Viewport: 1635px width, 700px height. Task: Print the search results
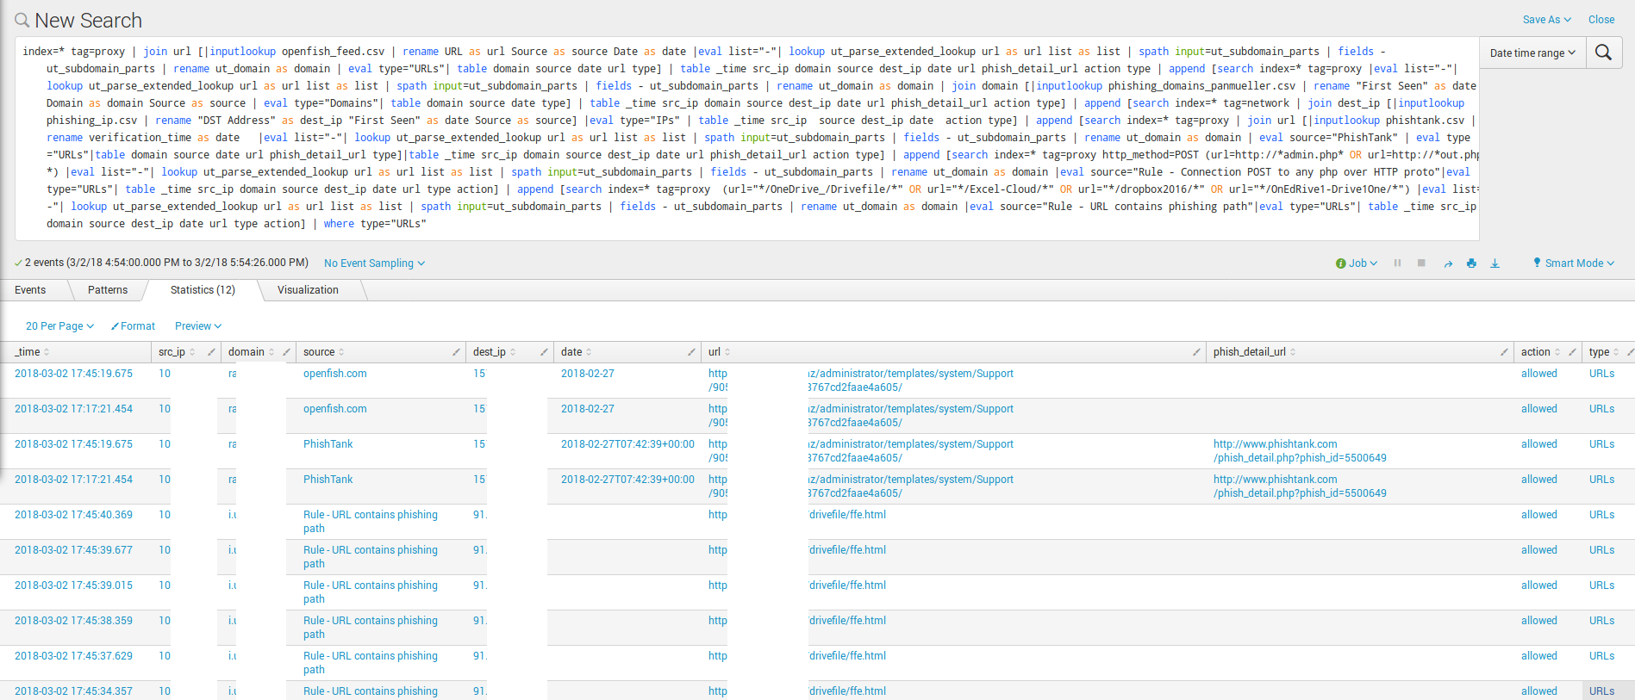pos(1471,263)
